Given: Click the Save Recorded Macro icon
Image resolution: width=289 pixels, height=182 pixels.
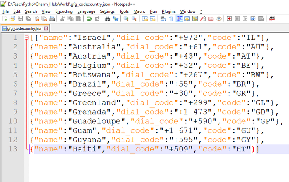Looking at the screenshot, I should click(261, 19).
